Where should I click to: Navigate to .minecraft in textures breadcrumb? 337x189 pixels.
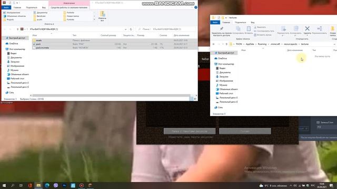(275, 44)
